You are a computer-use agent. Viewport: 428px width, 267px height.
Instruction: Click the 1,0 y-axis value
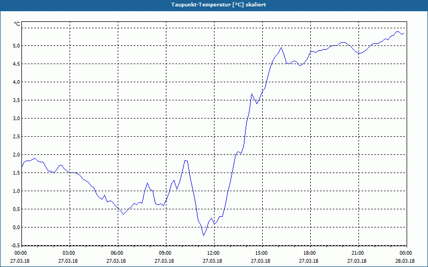tap(17, 191)
